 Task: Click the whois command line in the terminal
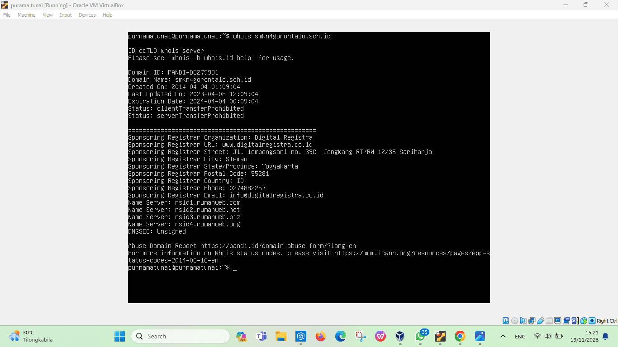coord(229,36)
